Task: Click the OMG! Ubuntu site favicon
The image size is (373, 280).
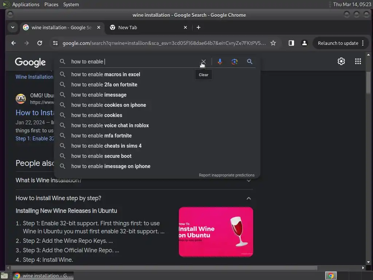Action: pyautogui.click(x=21, y=98)
